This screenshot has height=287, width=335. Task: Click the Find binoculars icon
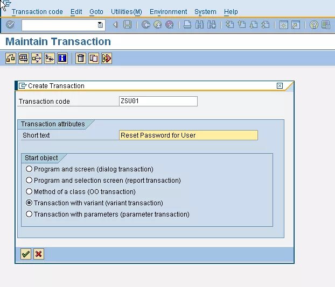[199, 25]
